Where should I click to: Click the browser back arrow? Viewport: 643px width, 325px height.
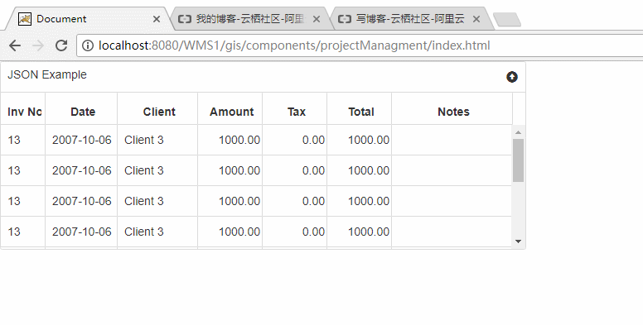[15, 45]
